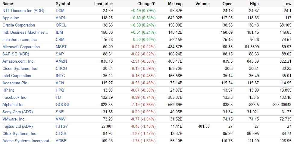Open the Cisco Systems, Inc. link
This screenshot has height=144, width=294.
point(20,68)
